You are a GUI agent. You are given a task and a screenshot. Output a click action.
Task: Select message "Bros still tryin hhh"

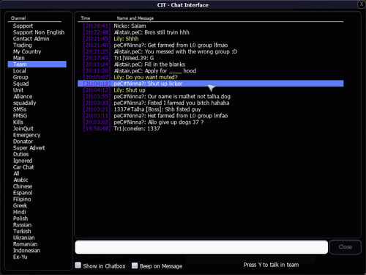(x=211, y=32)
